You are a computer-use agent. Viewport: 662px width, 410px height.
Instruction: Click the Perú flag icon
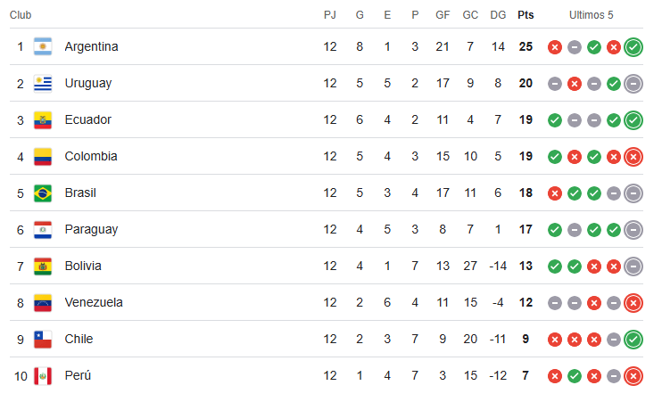coord(43,375)
